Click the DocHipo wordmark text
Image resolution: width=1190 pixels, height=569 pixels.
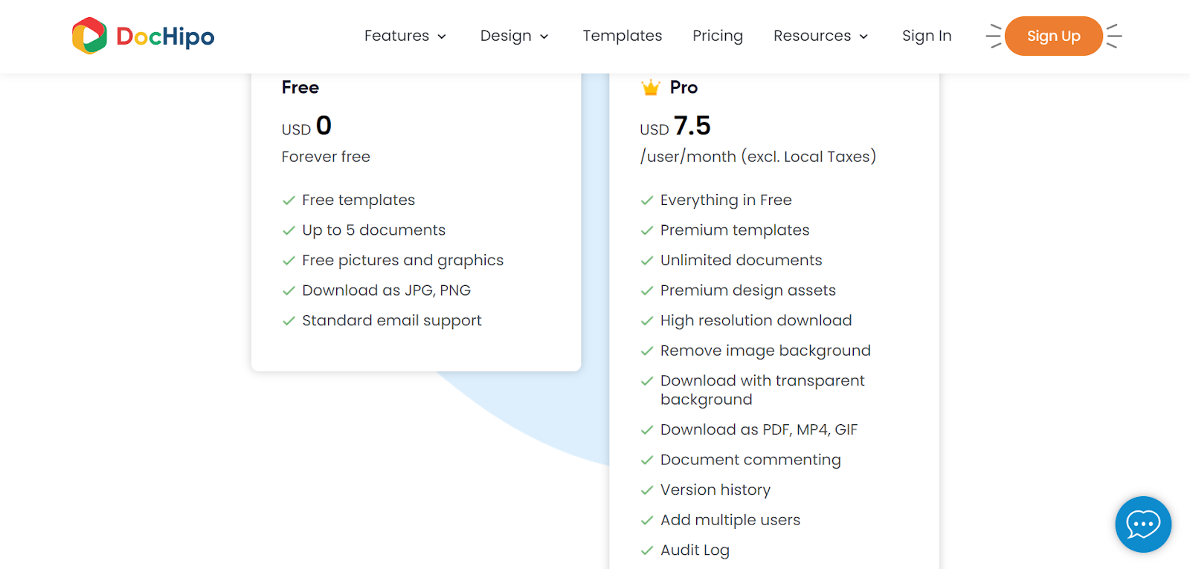point(165,36)
